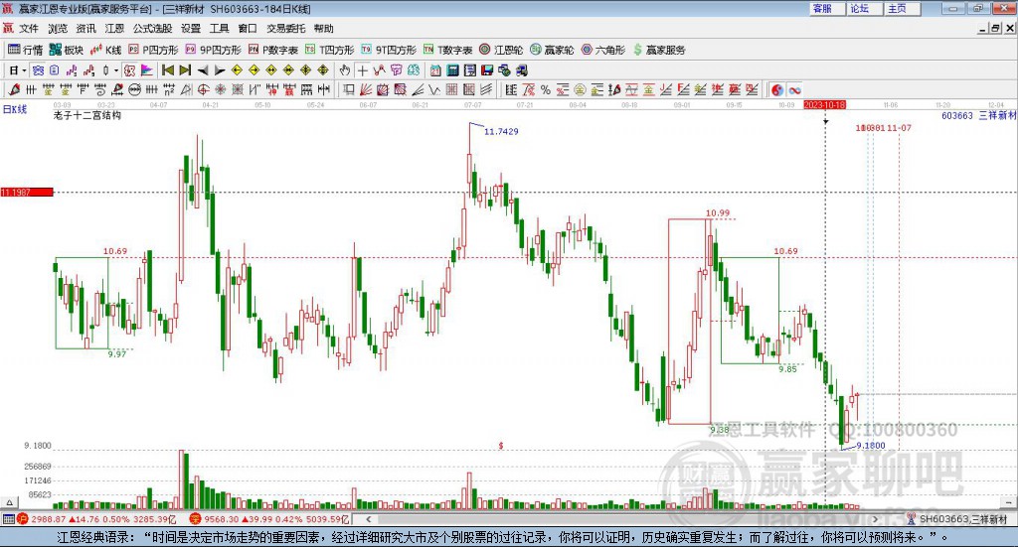Click the circular target crosshair tool
This screenshot has height=547, width=1018.
tap(203, 90)
